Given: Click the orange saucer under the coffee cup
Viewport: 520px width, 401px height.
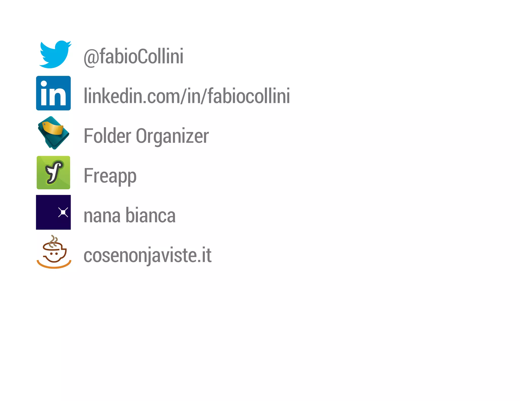Looking at the screenshot, I should (54, 265).
